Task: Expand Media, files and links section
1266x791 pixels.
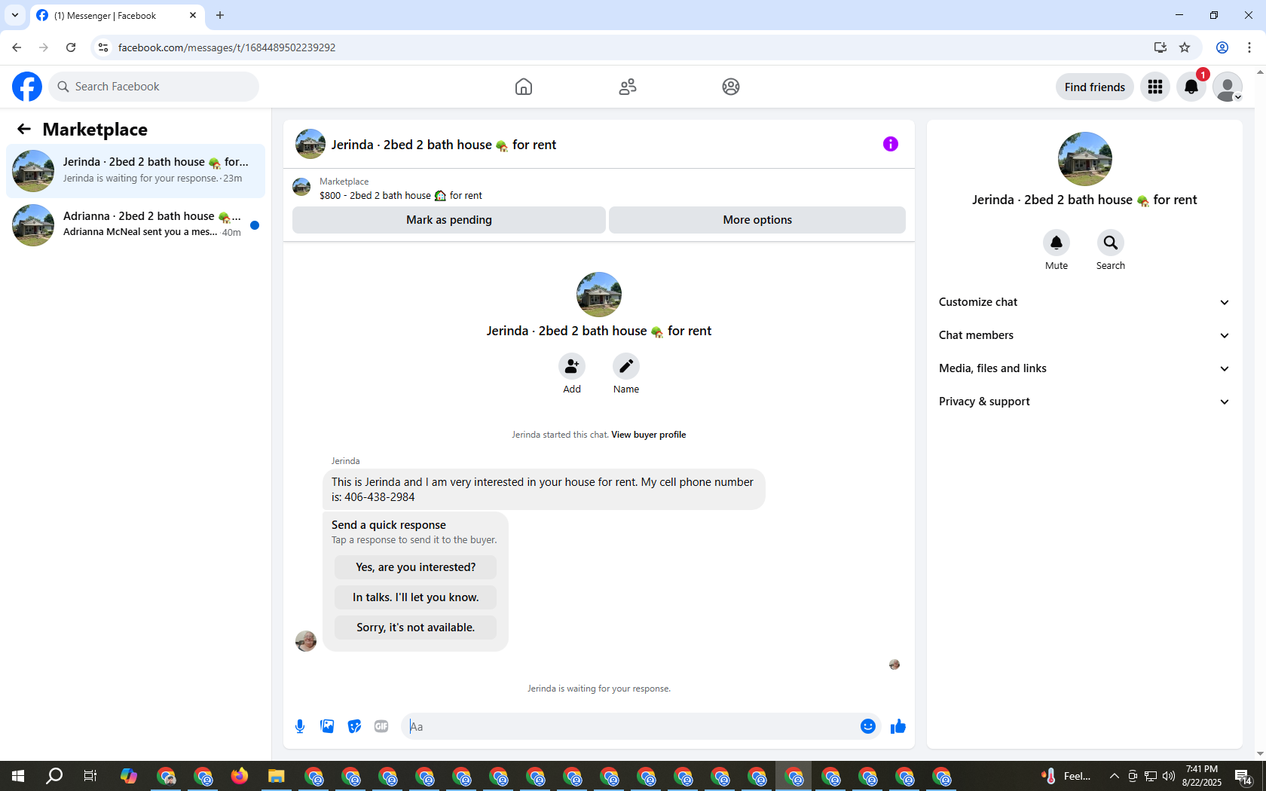Action: 1084,368
